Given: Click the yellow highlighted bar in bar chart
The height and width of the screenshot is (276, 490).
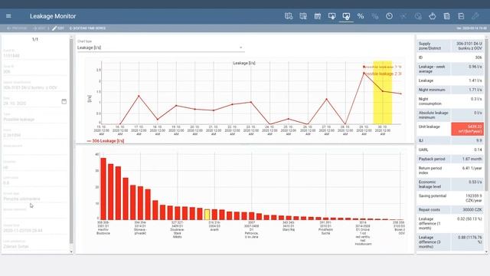Looking at the screenshot, I should 207,215.
